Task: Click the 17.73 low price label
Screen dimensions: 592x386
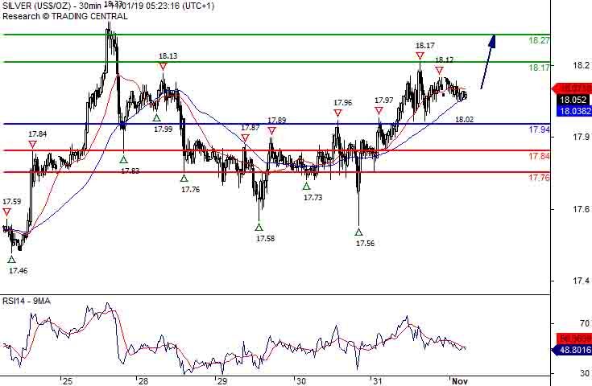Action: (x=313, y=197)
